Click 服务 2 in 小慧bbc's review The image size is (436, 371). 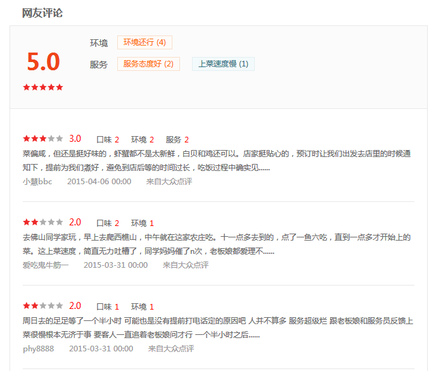177,139
